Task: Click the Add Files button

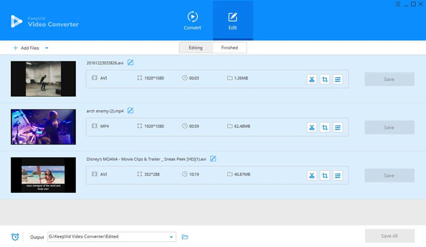Action: 26,48
